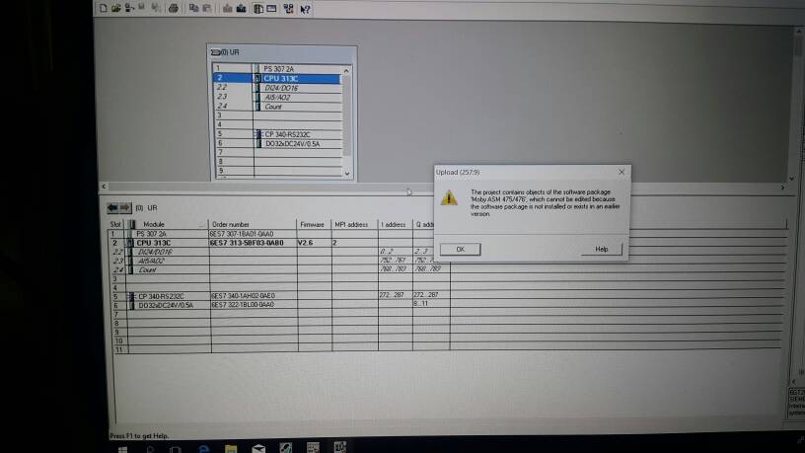Viewport: 805px width, 453px height.
Task: Click DI24/DO16 row in detail table
Action: 280,252
